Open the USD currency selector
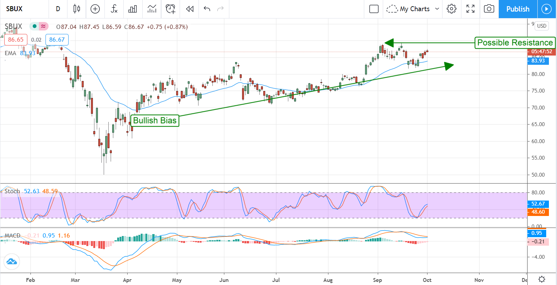The width and height of the screenshot is (557, 285). [542, 26]
